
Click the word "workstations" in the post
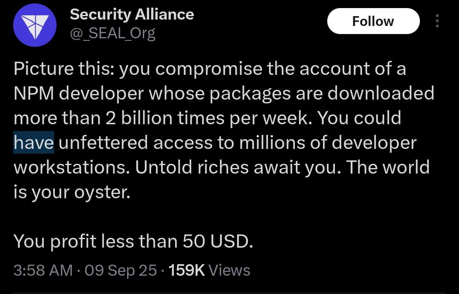pyautogui.click(x=69, y=167)
